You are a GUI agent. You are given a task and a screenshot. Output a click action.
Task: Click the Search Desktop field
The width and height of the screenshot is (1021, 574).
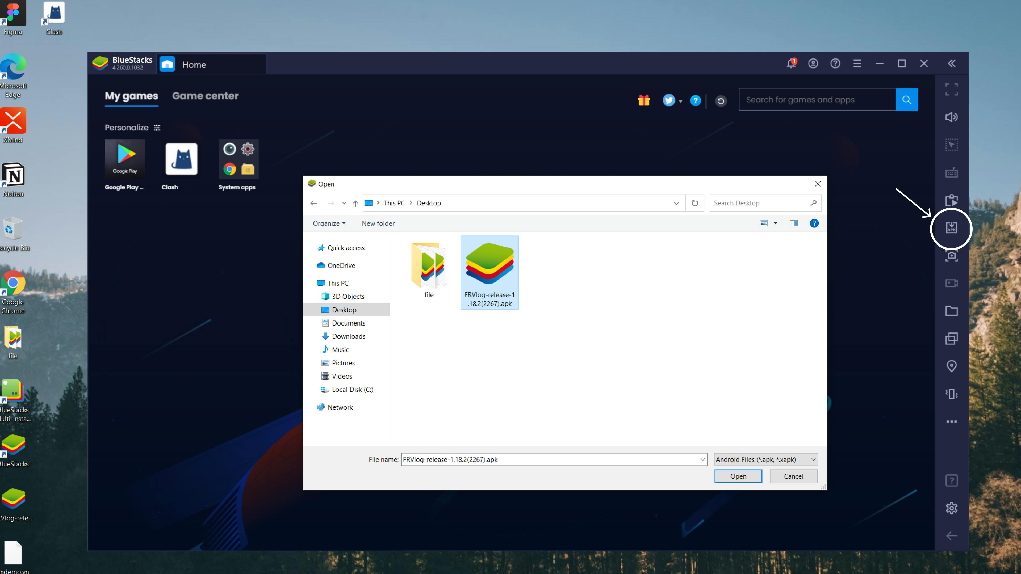coord(765,203)
